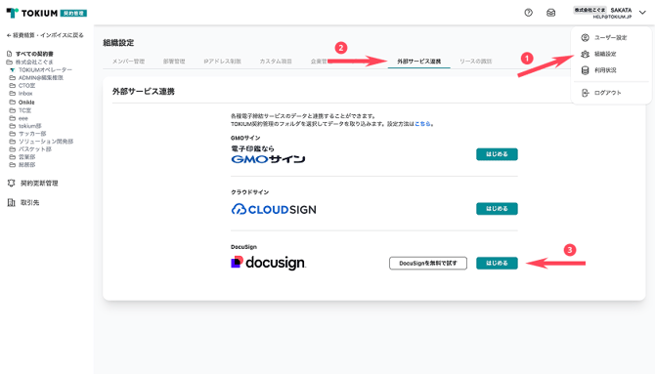
Task: Choose ログアウト in the account menu
Action: pyautogui.click(x=608, y=93)
